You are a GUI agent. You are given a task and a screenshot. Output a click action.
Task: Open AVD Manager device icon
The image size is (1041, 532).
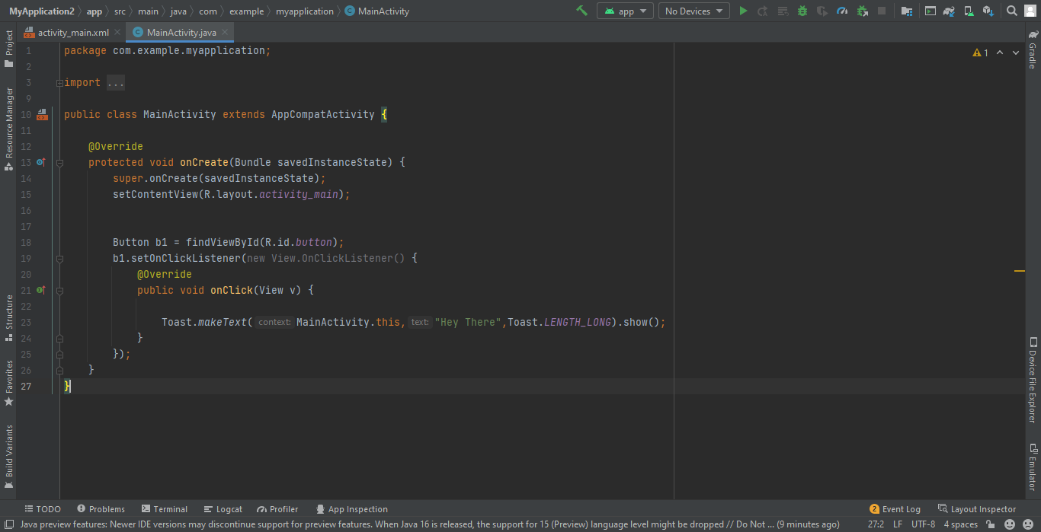(969, 11)
